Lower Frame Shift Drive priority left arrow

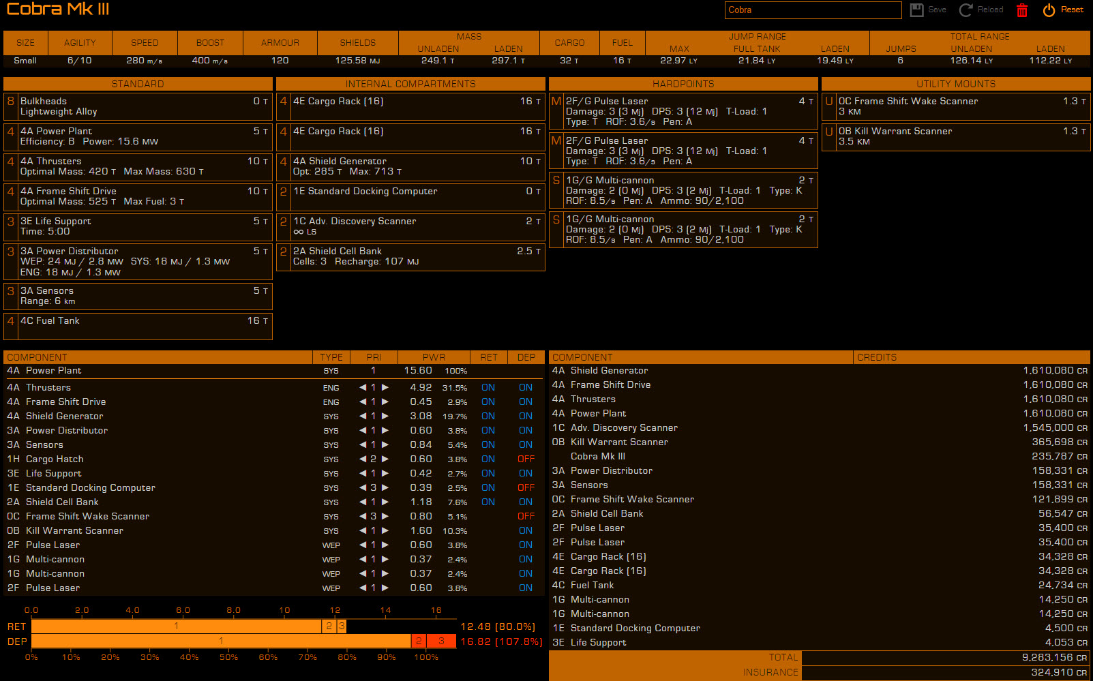pos(363,402)
